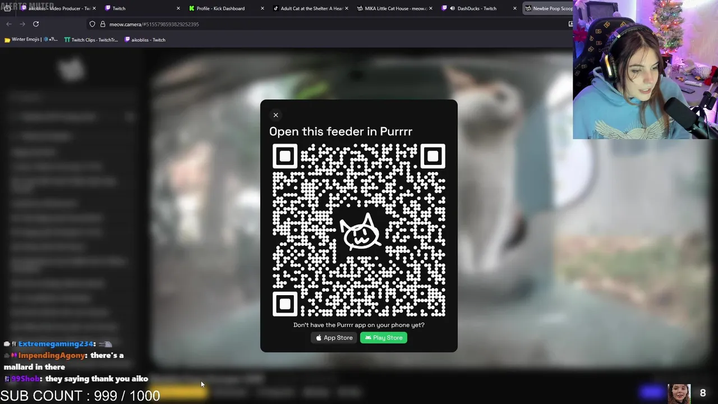The width and height of the screenshot is (718, 404).
Task: Click the Extremegaming234 chat username
Action: tap(57, 343)
